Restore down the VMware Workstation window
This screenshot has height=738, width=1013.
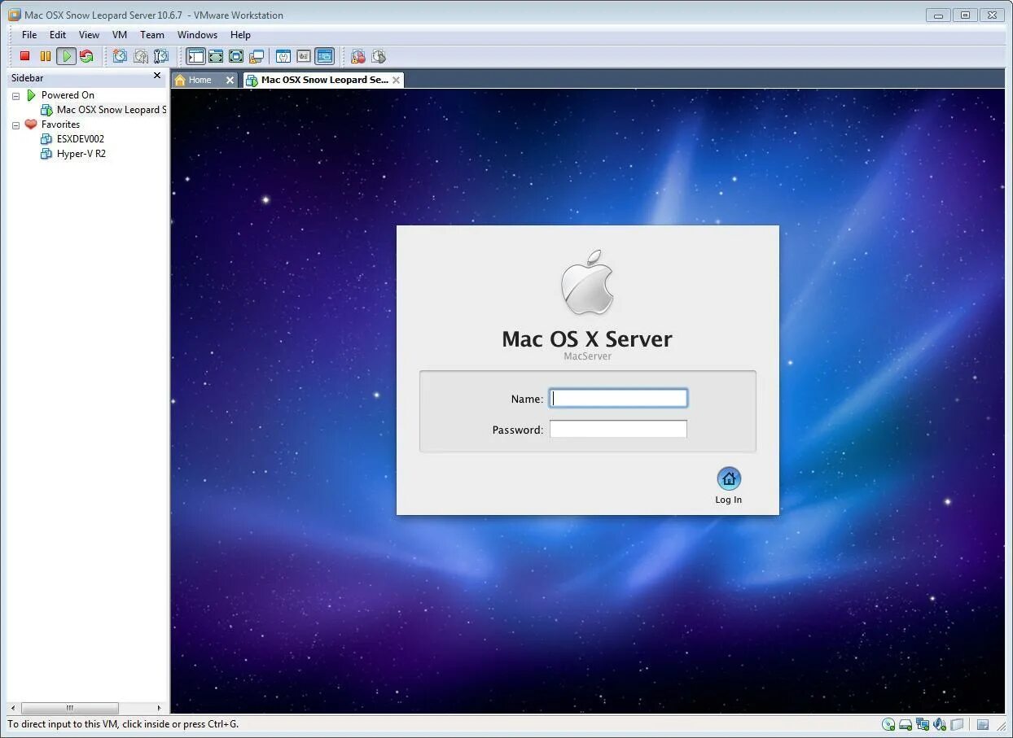(x=965, y=15)
